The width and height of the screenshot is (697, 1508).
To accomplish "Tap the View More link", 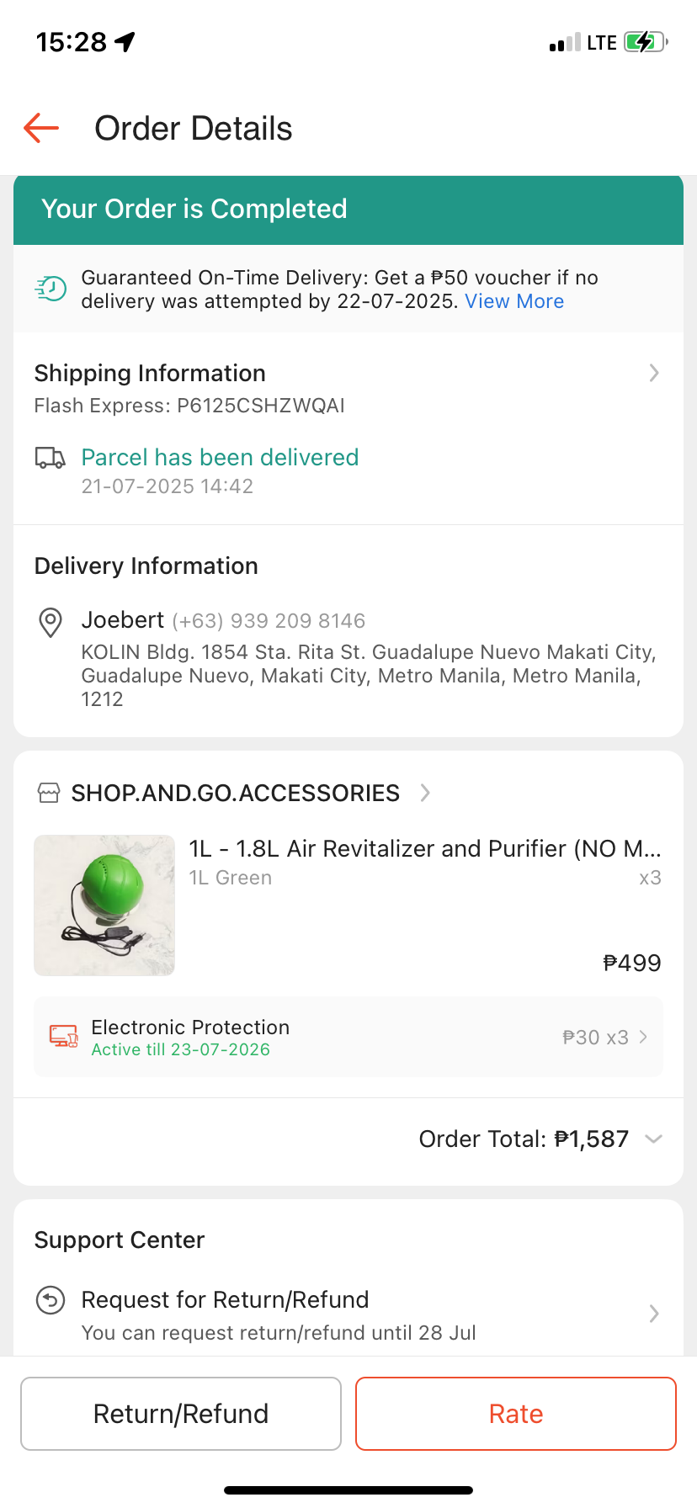I will [x=514, y=301].
